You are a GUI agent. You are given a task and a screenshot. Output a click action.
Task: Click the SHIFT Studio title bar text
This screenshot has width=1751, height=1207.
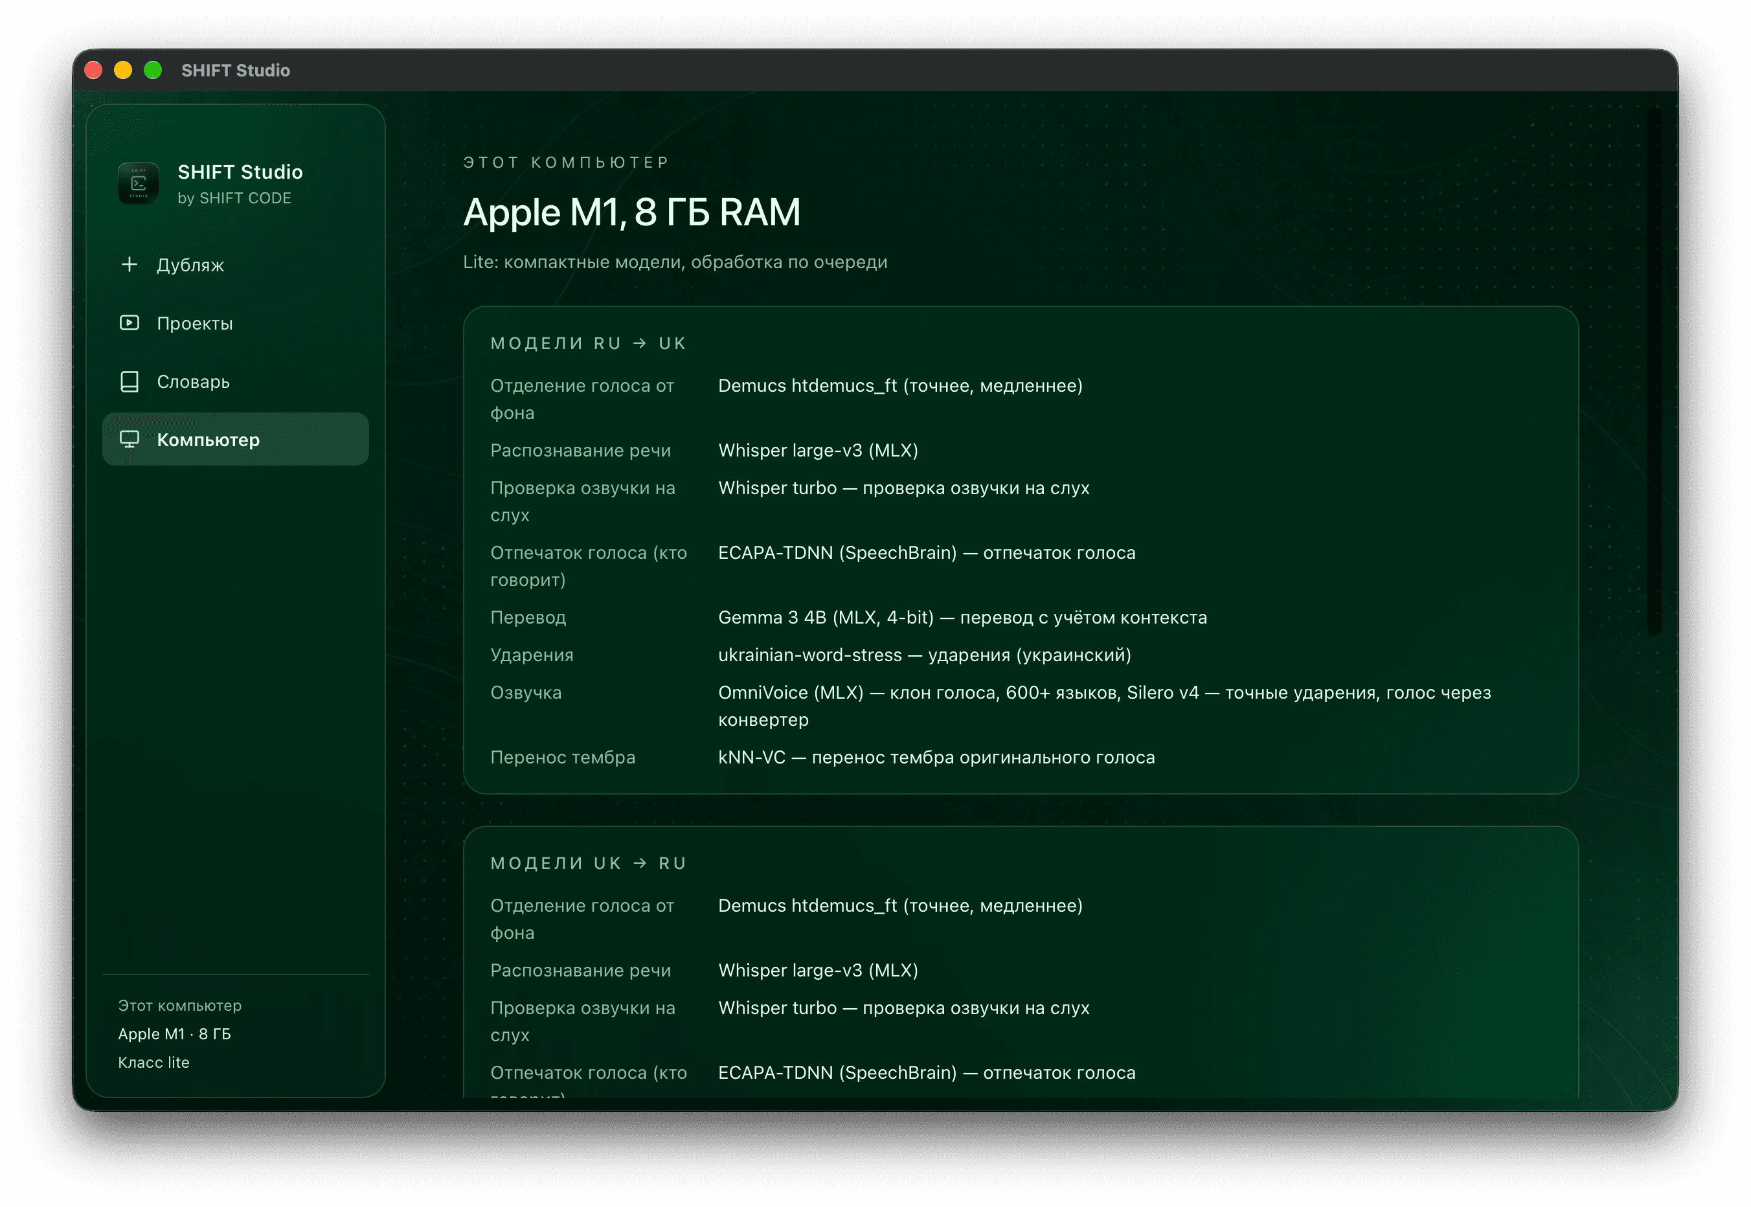[x=235, y=71]
